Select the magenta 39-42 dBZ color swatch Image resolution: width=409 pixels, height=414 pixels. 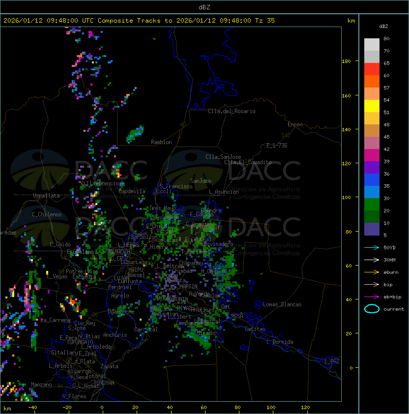tap(372, 155)
